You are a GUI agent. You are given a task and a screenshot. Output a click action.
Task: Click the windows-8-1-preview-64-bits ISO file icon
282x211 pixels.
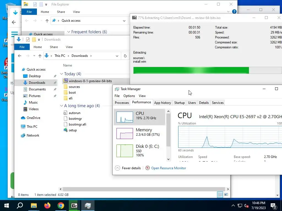(x=66, y=80)
